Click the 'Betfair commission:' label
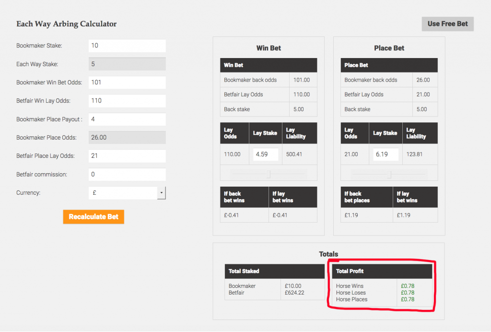 click(x=42, y=175)
